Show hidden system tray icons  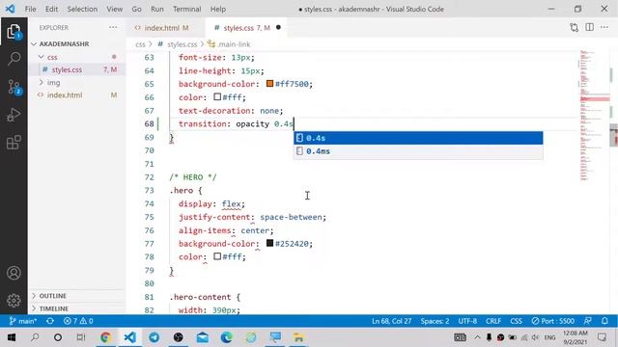click(x=477, y=337)
